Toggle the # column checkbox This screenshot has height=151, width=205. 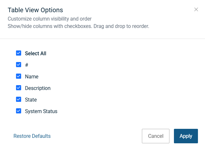19,65
